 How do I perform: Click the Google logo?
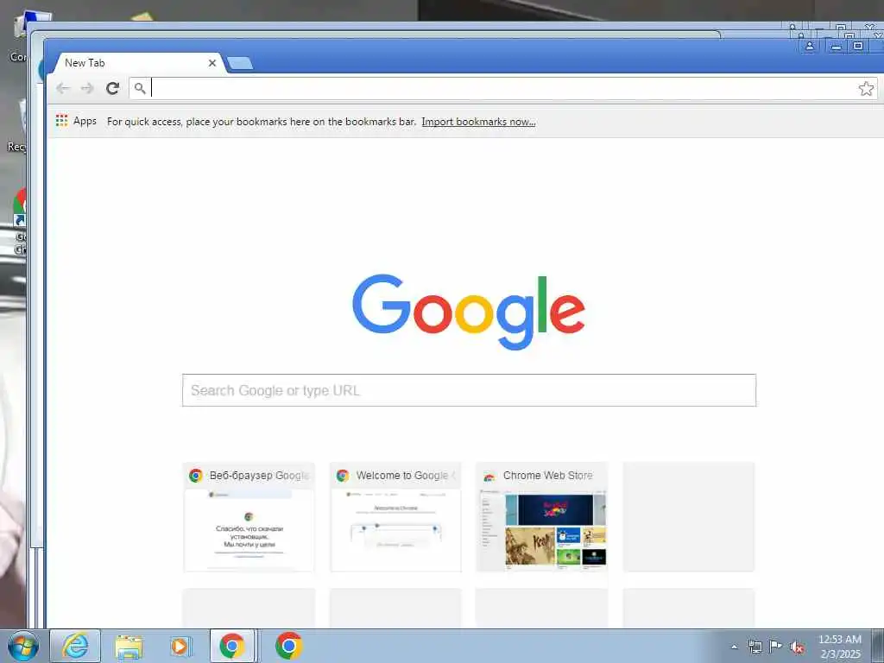point(469,312)
